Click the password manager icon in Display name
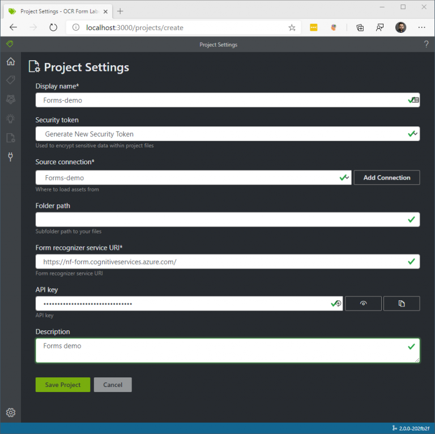Viewport: 435px width, 434px height. pos(416,100)
